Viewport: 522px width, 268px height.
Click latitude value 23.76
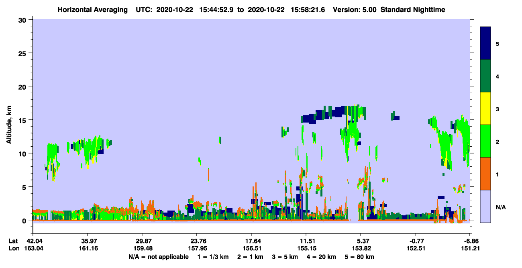(196, 241)
